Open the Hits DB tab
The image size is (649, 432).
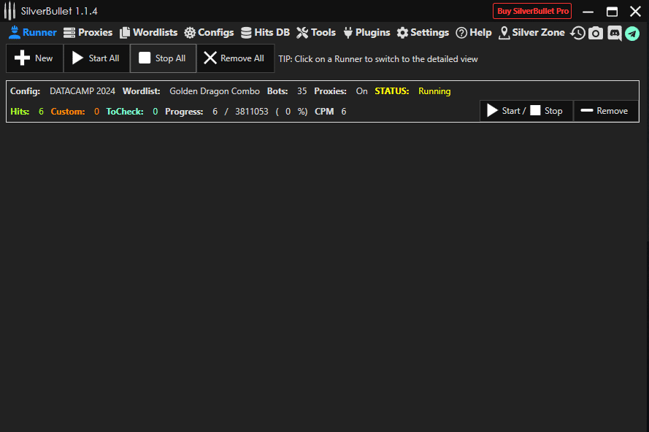click(265, 33)
